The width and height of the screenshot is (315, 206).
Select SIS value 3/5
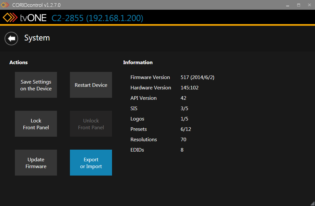tap(184, 109)
